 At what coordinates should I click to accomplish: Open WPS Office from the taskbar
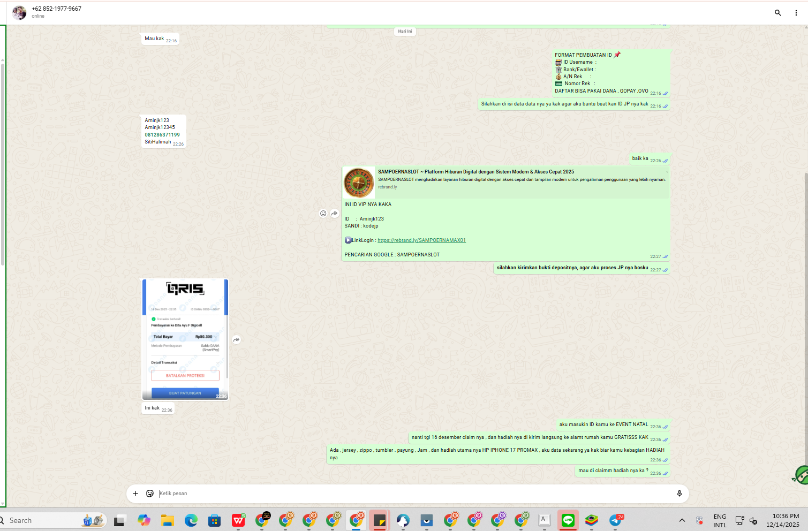pyautogui.click(x=238, y=520)
